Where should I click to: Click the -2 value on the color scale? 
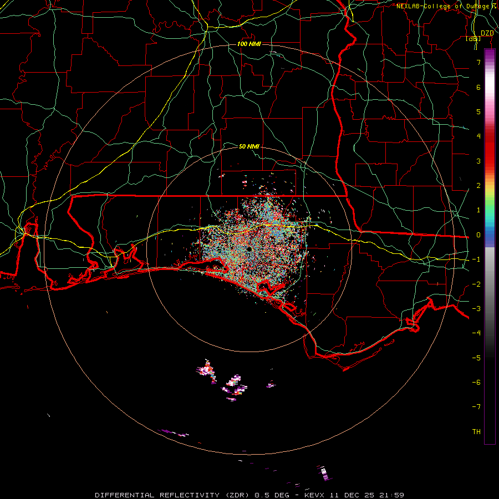click(x=476, y=284)
